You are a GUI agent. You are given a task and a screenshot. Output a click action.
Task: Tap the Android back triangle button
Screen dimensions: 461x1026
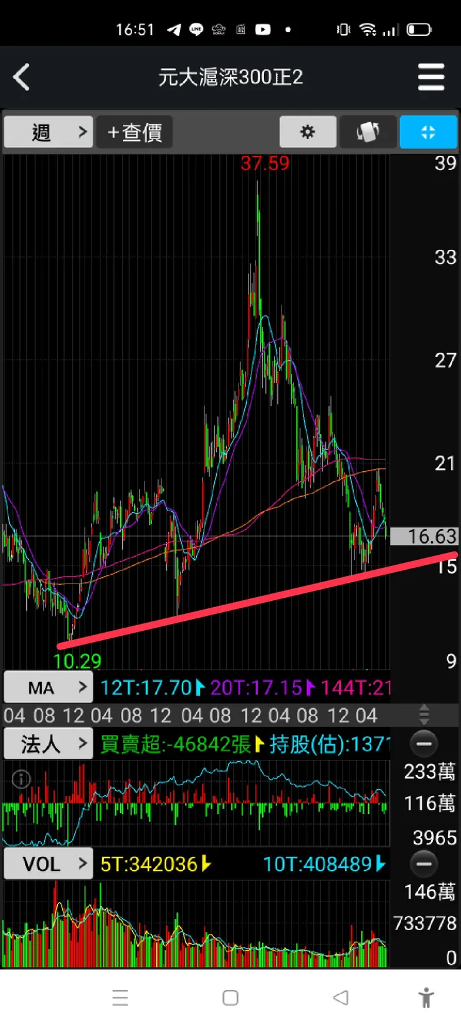(340, 997)
